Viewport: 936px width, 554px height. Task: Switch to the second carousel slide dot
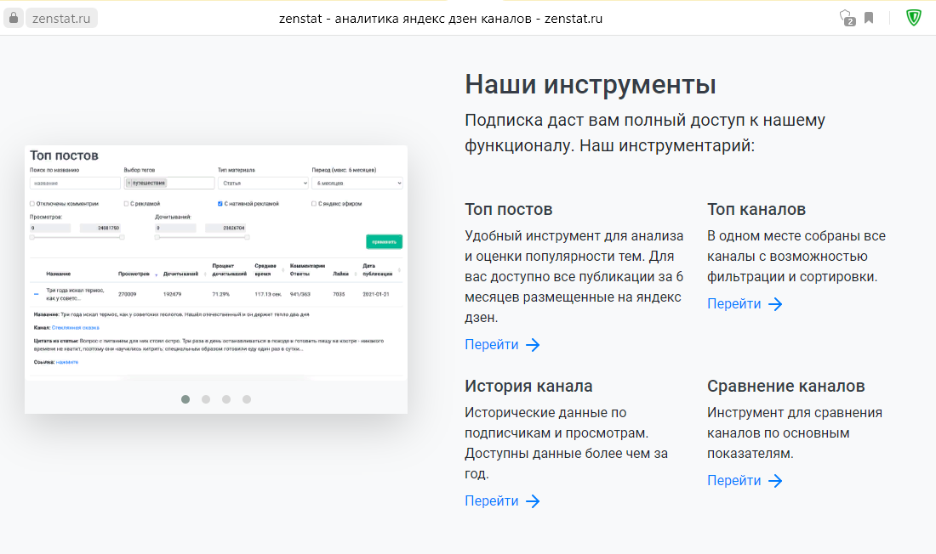[x=206, y=399]
